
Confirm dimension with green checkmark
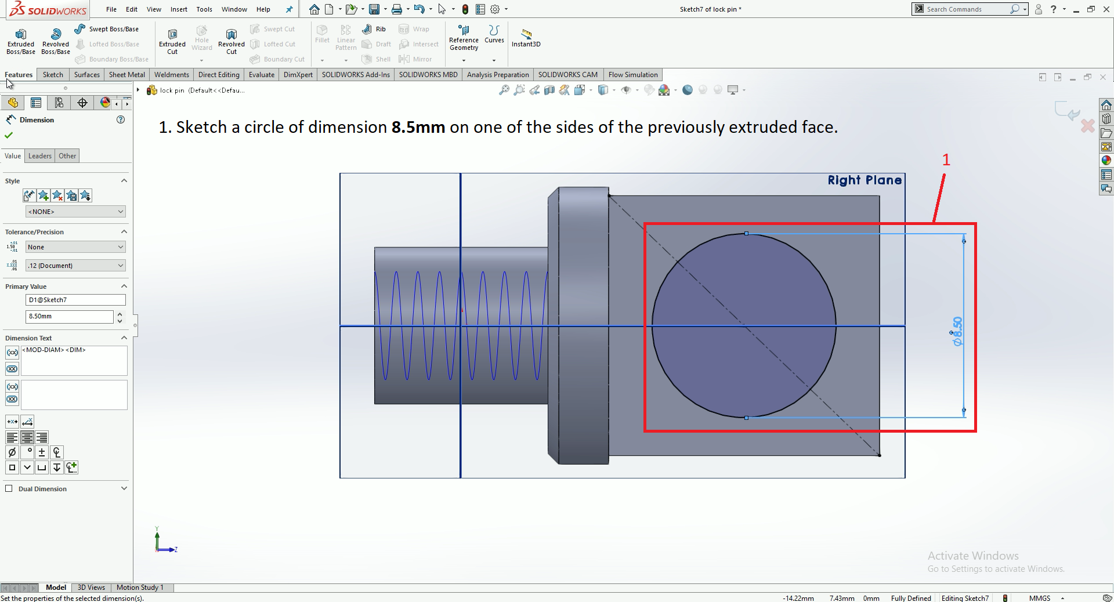click(9, 135)
